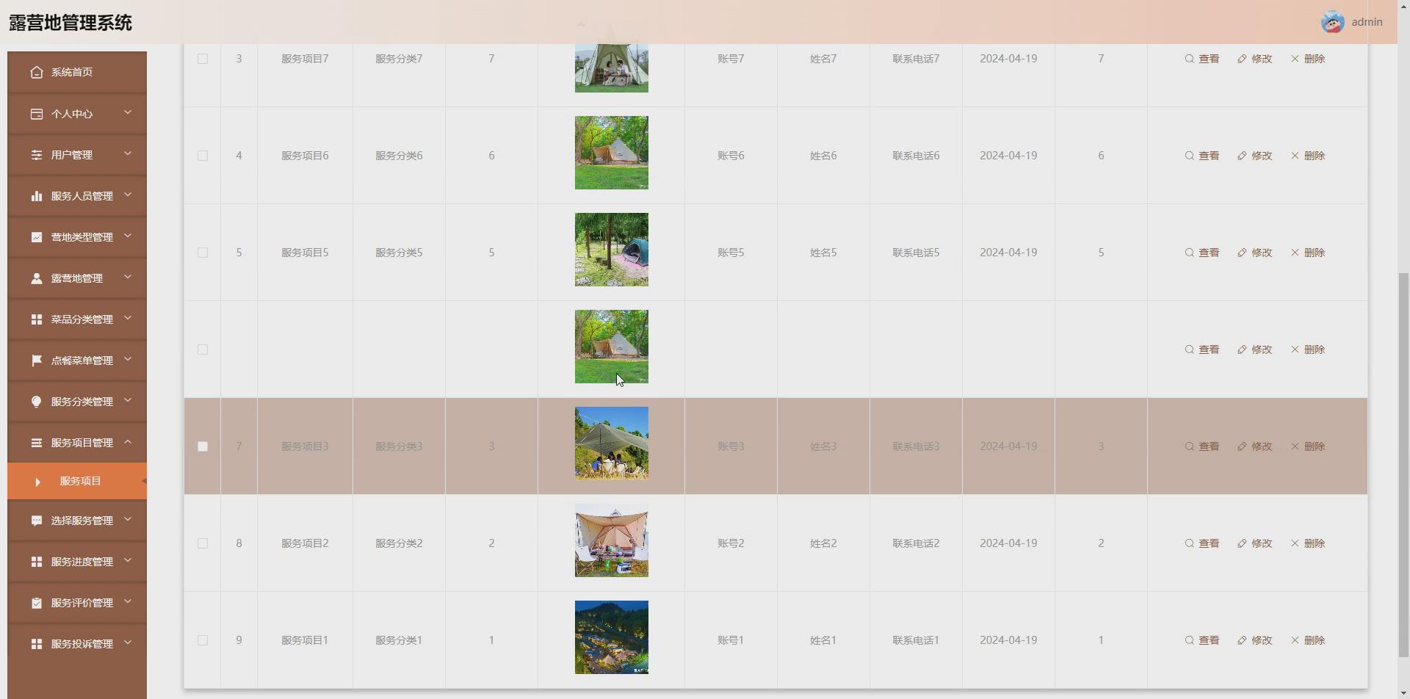
Task: Select the 系统首页 home icon
Action: 37,72
